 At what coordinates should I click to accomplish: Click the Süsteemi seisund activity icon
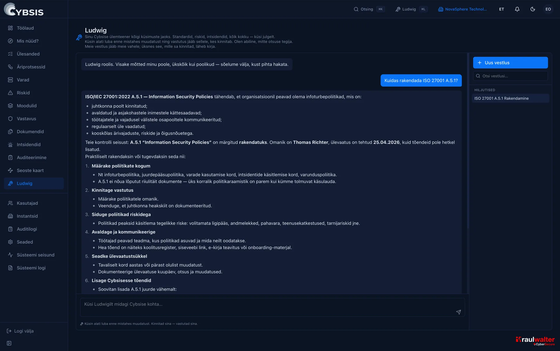10,255
